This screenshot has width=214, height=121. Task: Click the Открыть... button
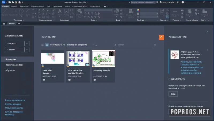coord(15,44)
